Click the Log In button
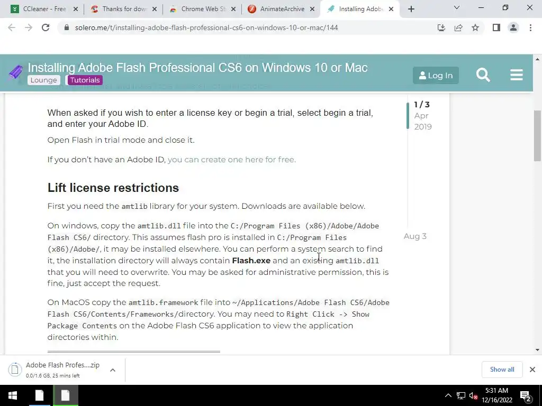The image size is (542, 406). tap(436, 75)
